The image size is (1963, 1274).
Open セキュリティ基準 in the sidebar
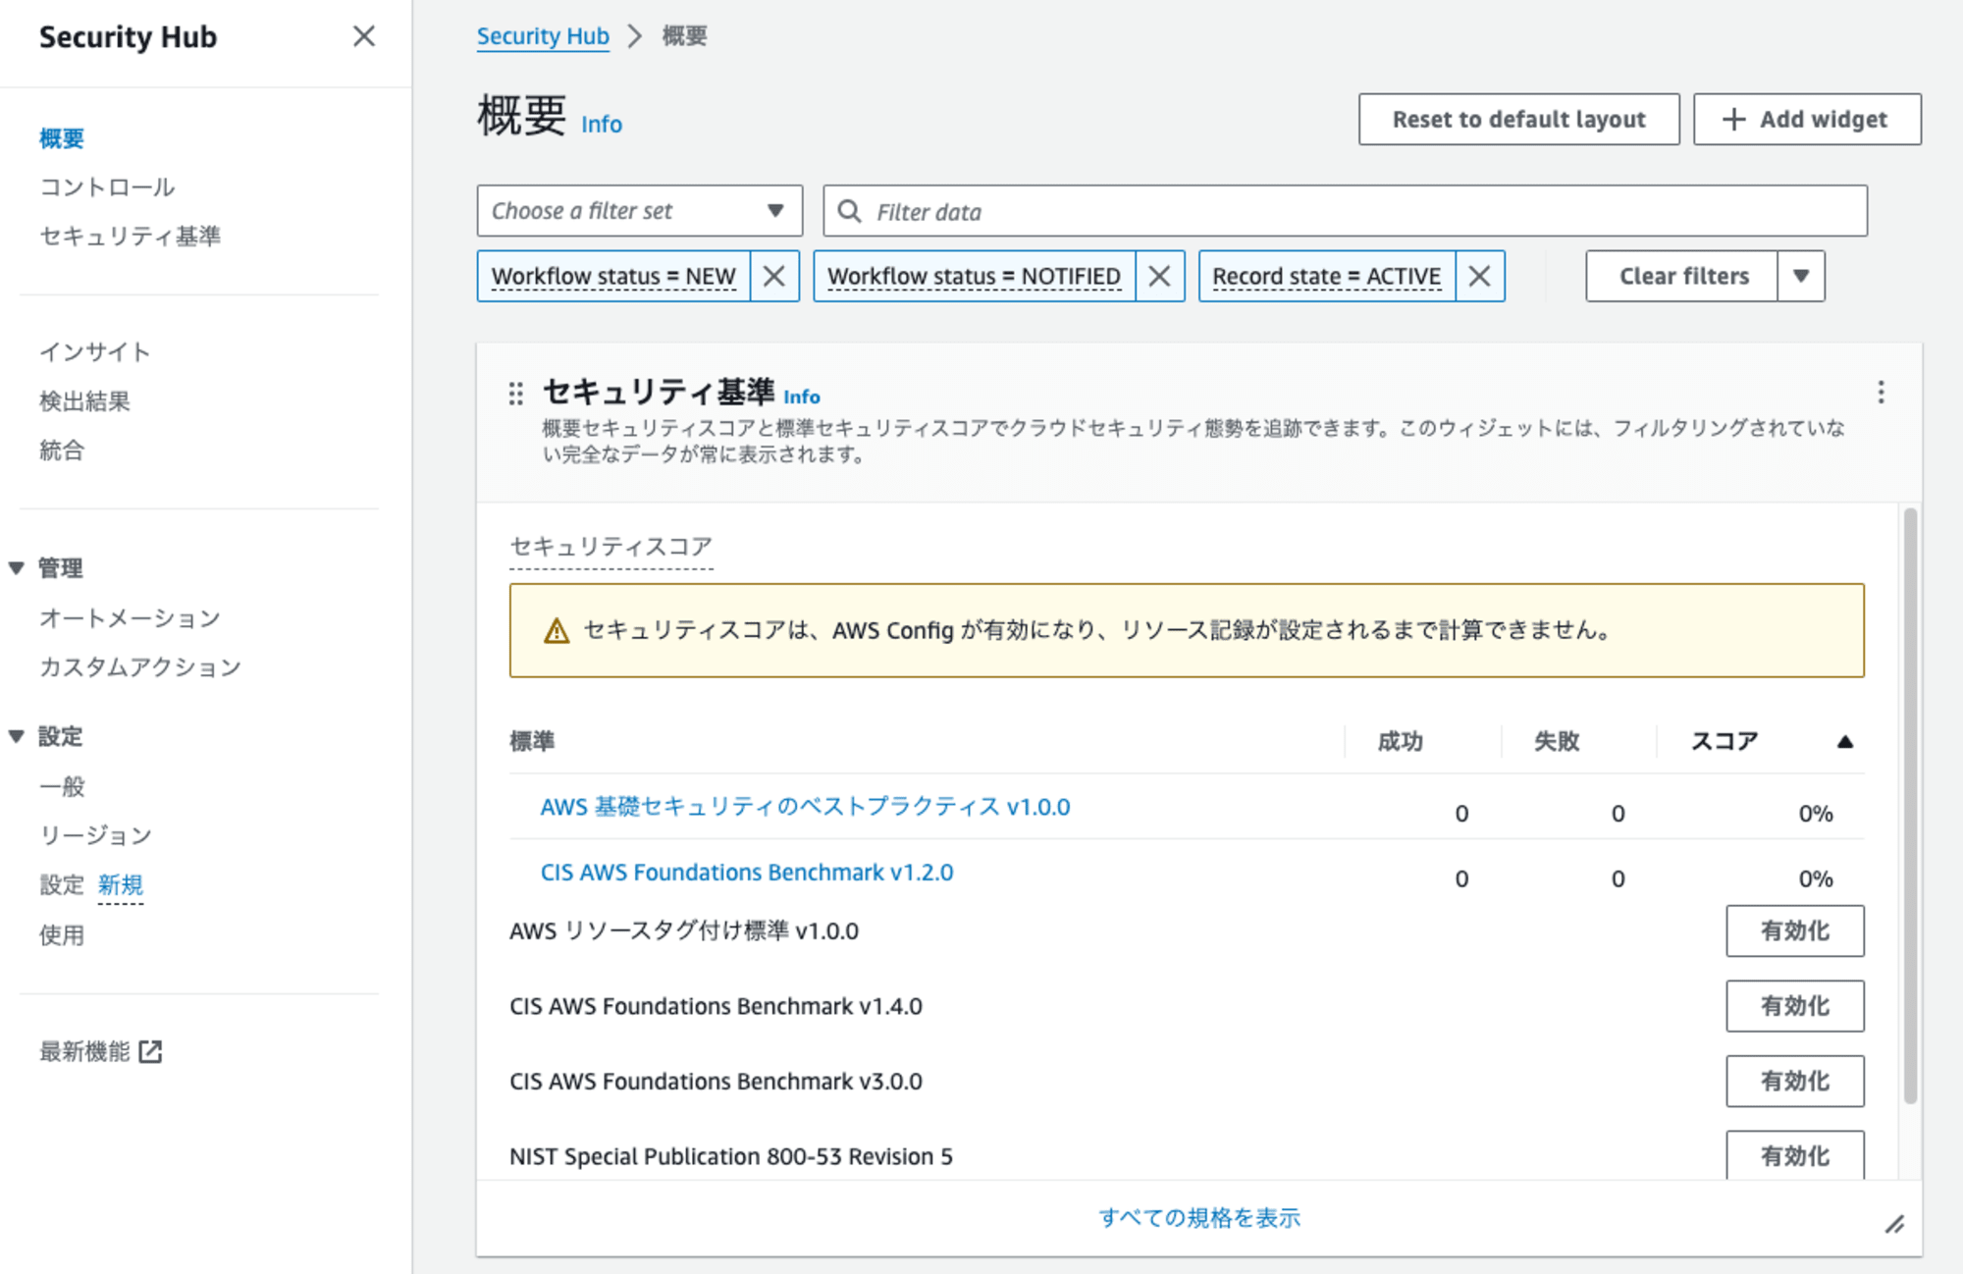pos(131,237)
